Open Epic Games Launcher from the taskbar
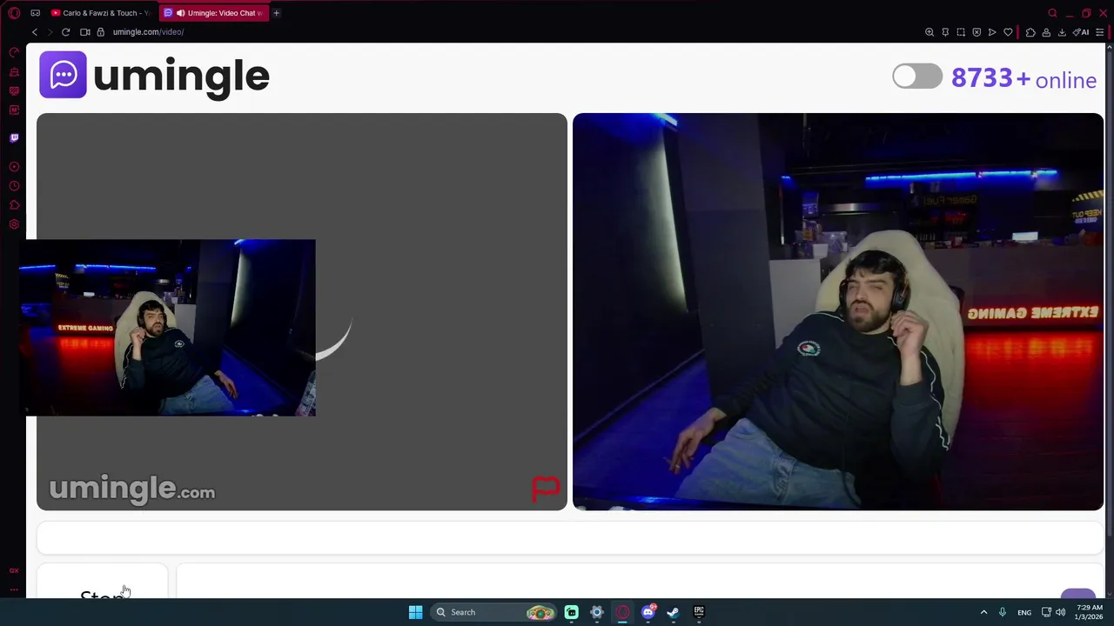The width and height of the screenshot is (1114, 626). pyautogui.click(x=699, y=612)
